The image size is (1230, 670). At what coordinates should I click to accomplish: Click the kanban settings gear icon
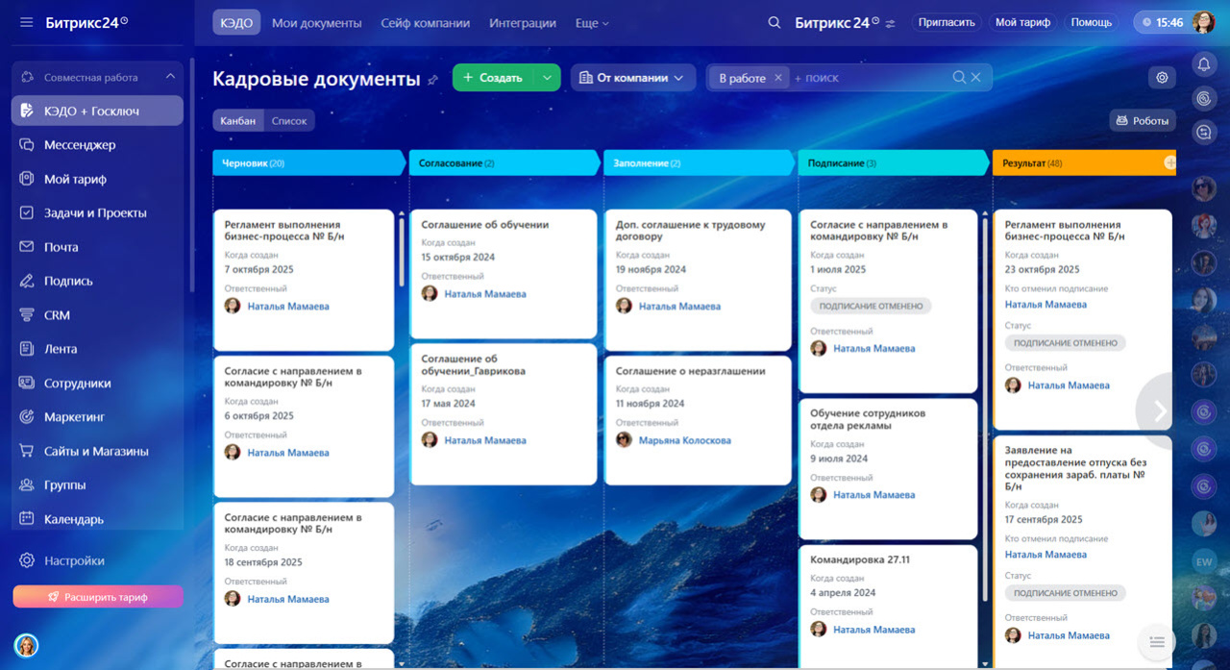[x=1162, y=78]
